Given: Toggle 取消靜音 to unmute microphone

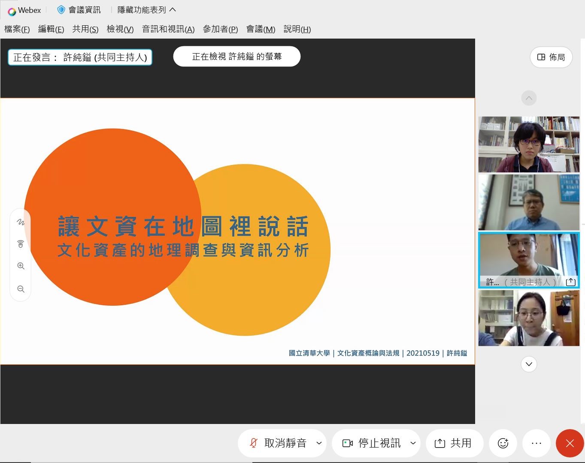Looking at the screenshot, I should pos(277,443).
